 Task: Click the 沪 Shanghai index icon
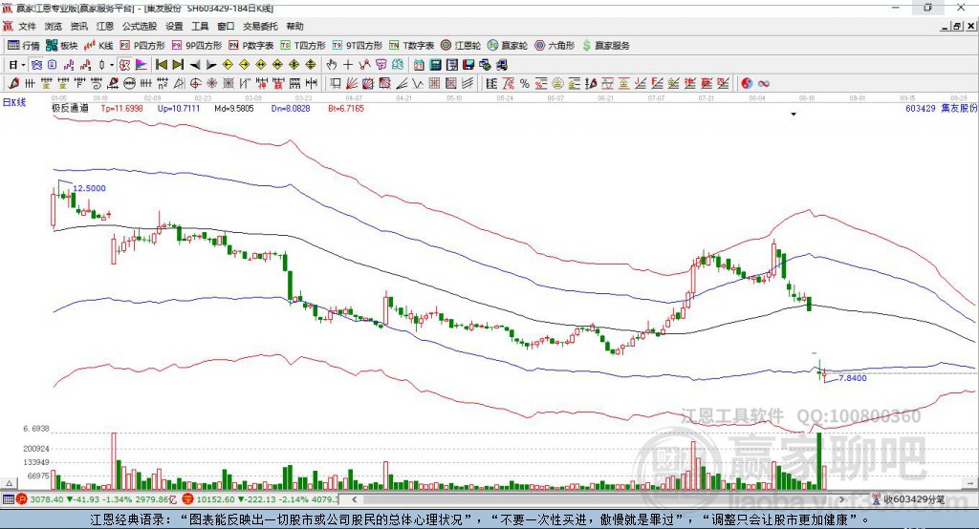22,499
